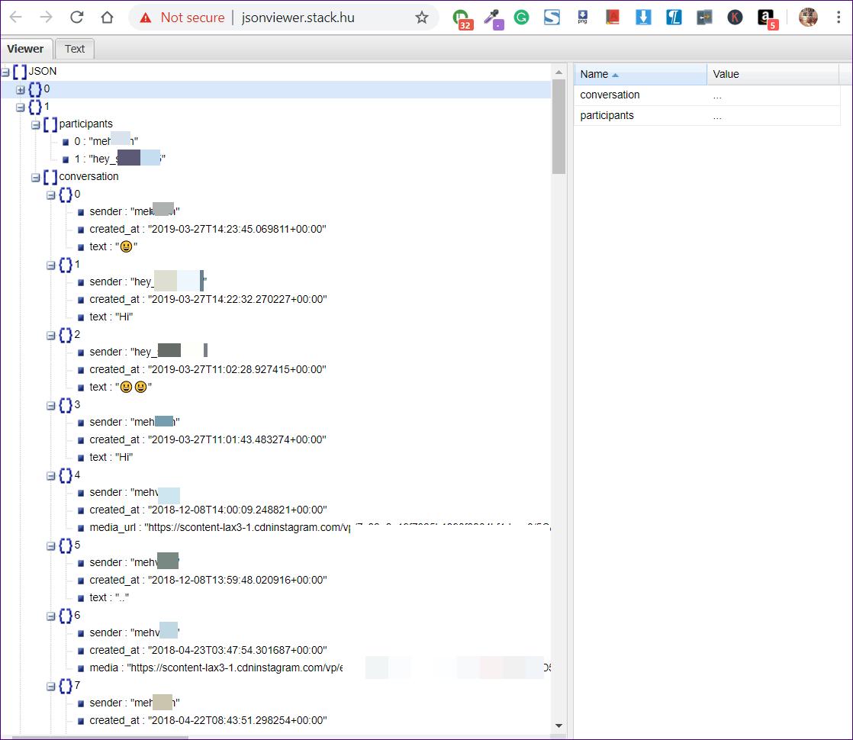Screen dimensions: 853x740
Task: Select the conversation row in property grid
Action: pos(641,95)
